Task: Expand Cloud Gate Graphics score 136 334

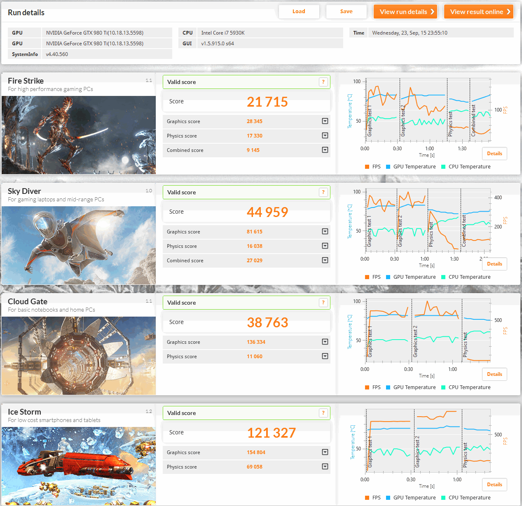Action: [x=325, y=342]
